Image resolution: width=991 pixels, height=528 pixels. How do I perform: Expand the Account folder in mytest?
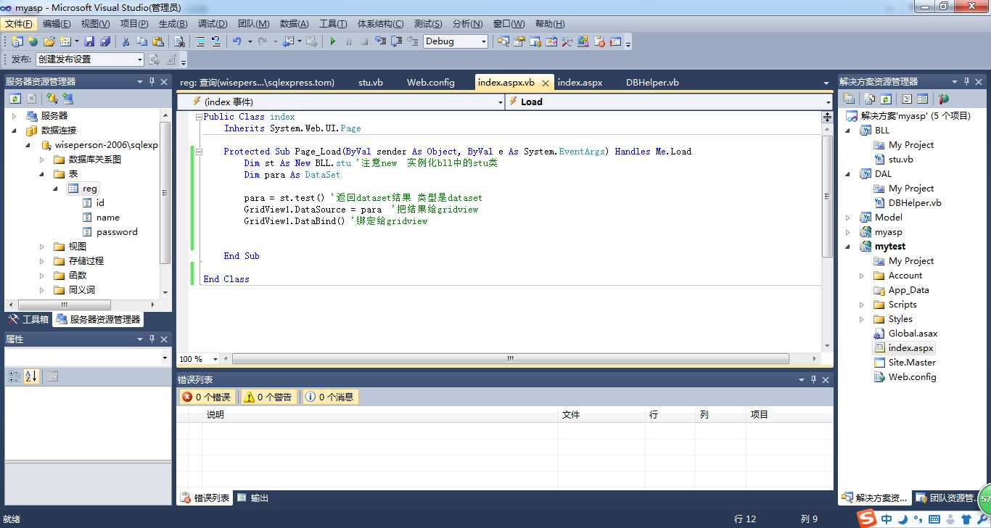[x=862, y=276]
